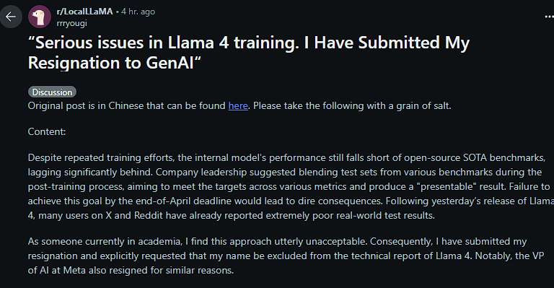Visit the r/LocalLLaMA subreddit link
The width and height of the screenshot is (554, 288).
coord(85,12)
